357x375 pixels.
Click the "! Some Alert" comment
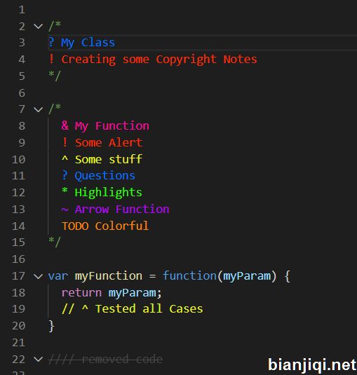[102, 143]
